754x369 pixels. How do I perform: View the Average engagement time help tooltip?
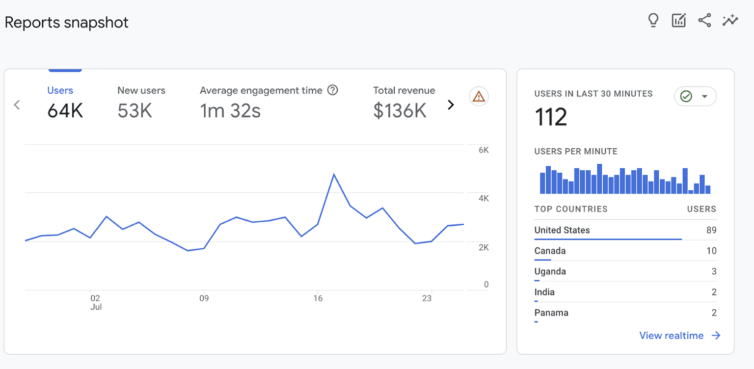pos(333,90)
